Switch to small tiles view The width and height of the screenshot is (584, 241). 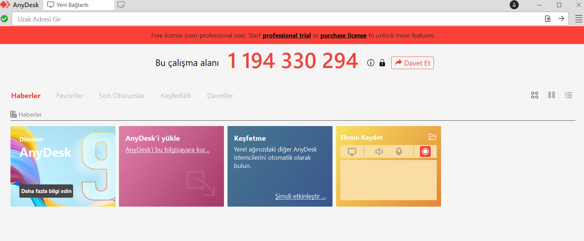pyautogui.click(x=551, y=95)
